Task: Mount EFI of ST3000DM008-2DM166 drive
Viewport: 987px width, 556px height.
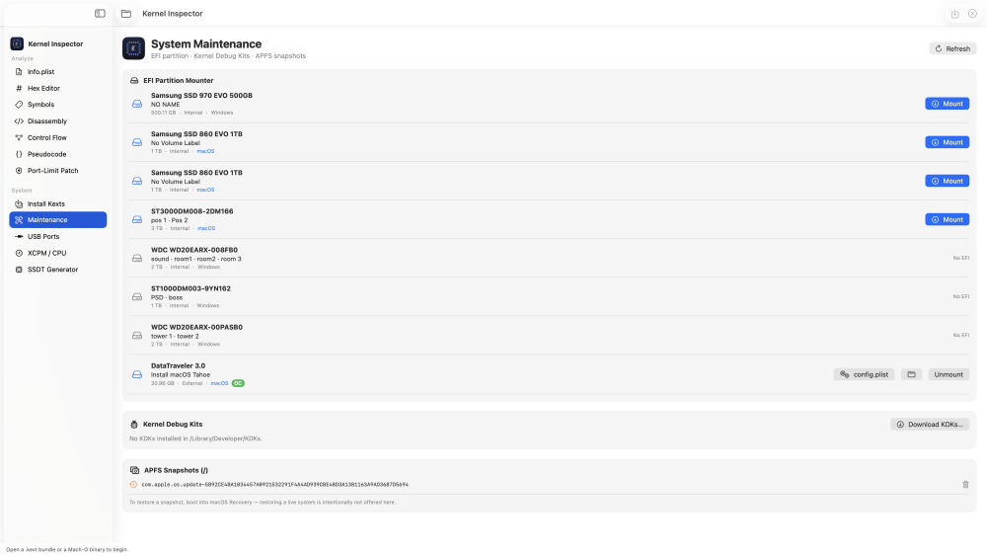Action: (x=947, y=220)
